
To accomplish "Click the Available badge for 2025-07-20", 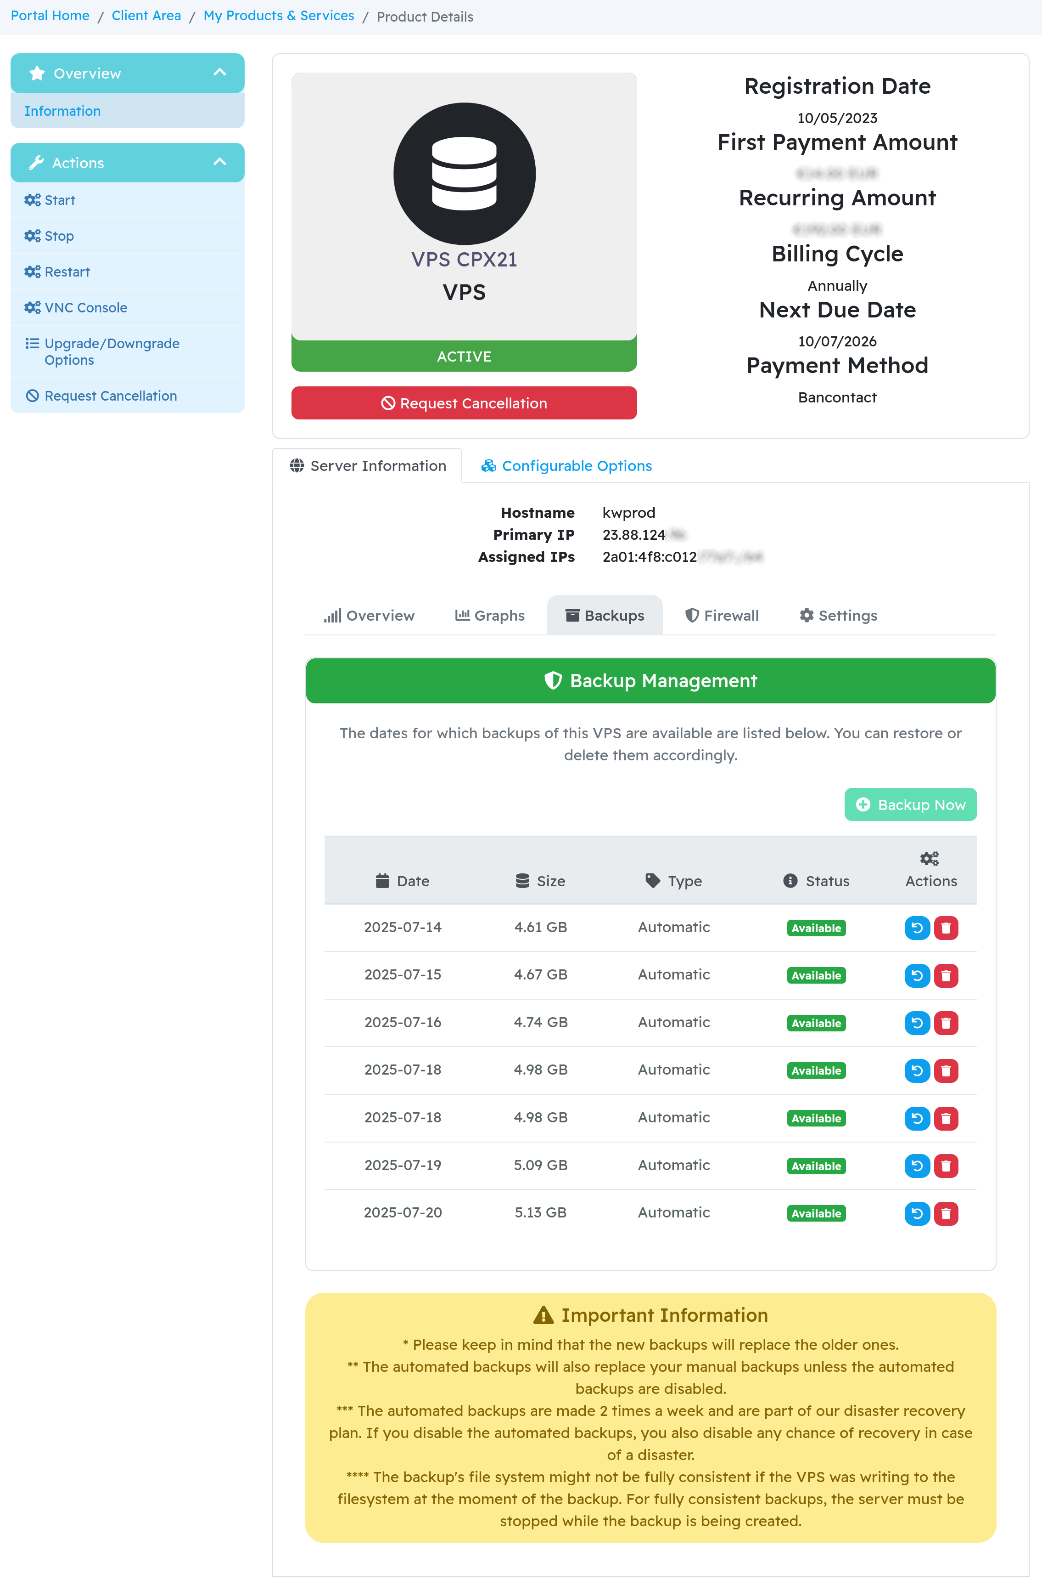I will pyautogui.click(x=816, y=1213).
